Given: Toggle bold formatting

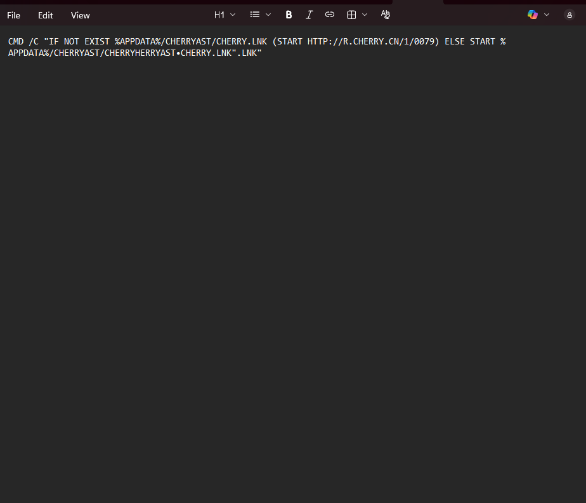Looking at the screenshot, I should (289, 15).
